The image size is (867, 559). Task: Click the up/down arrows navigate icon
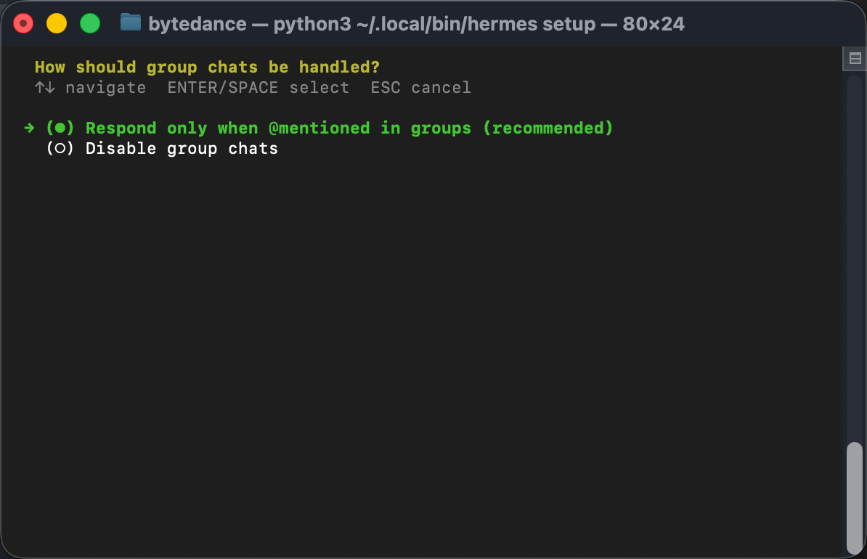pos(45,88)
